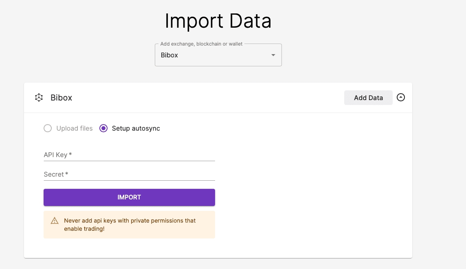This screenshot has height=269, width=466.
Task: Focus the API Key input field
Action: click(x=129, y=155)
